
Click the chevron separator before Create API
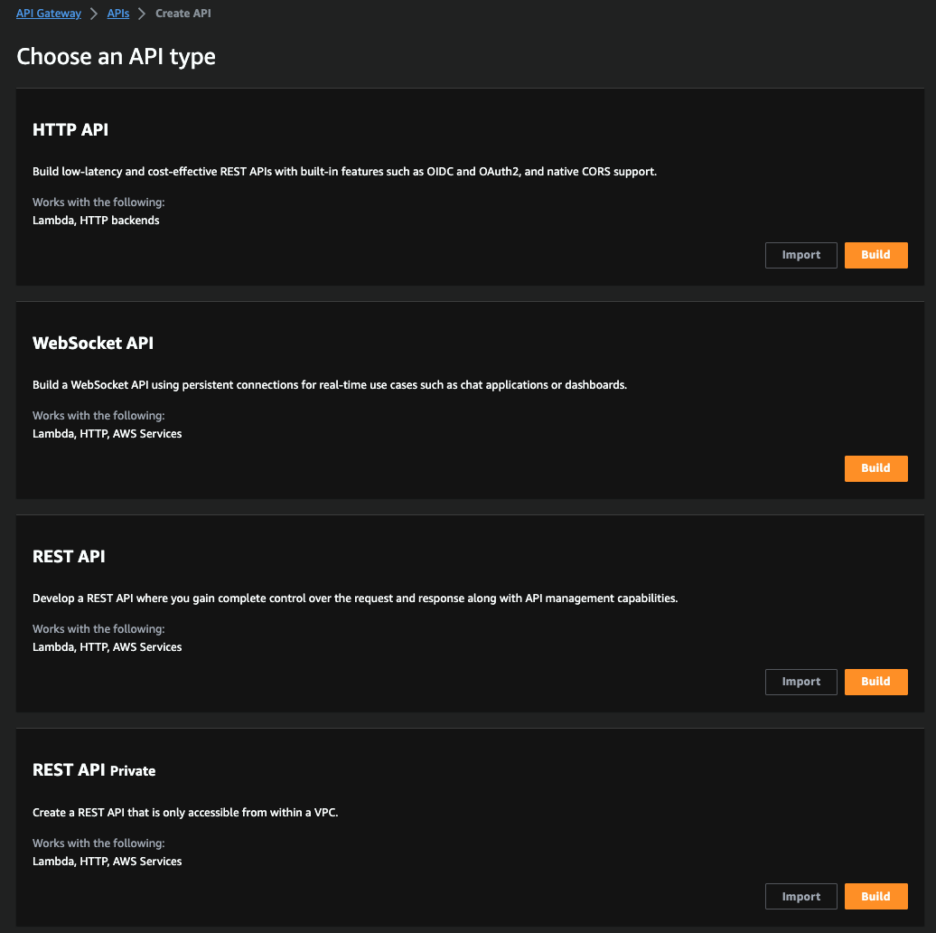coord(142,14)
